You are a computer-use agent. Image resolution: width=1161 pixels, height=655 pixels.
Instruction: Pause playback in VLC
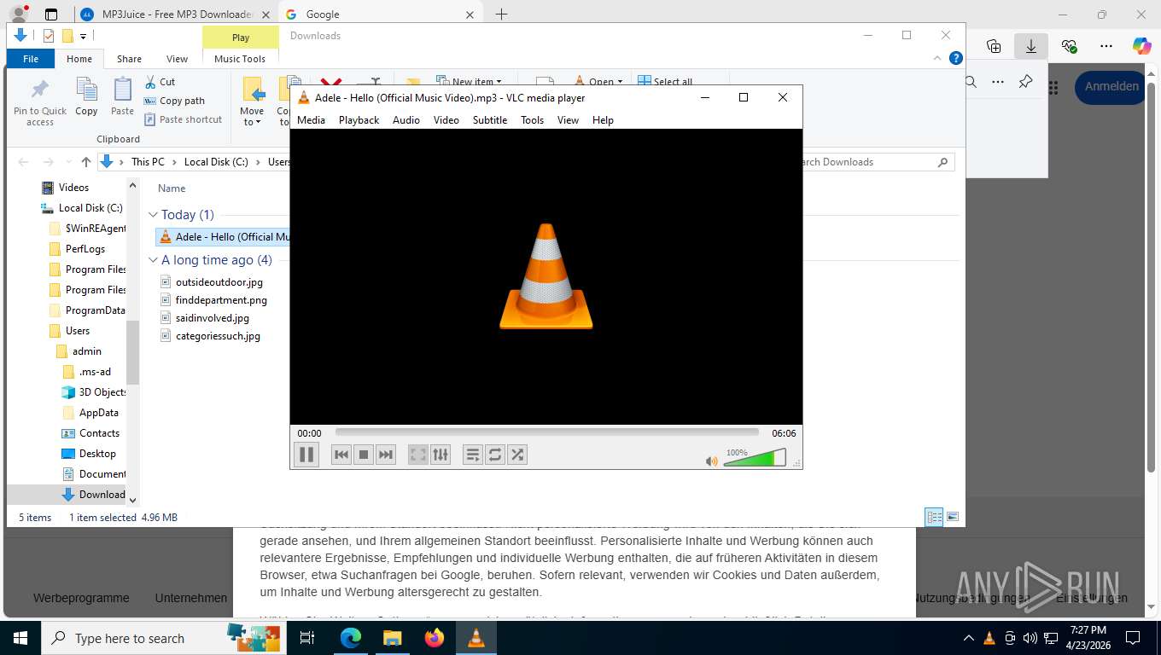306,455
